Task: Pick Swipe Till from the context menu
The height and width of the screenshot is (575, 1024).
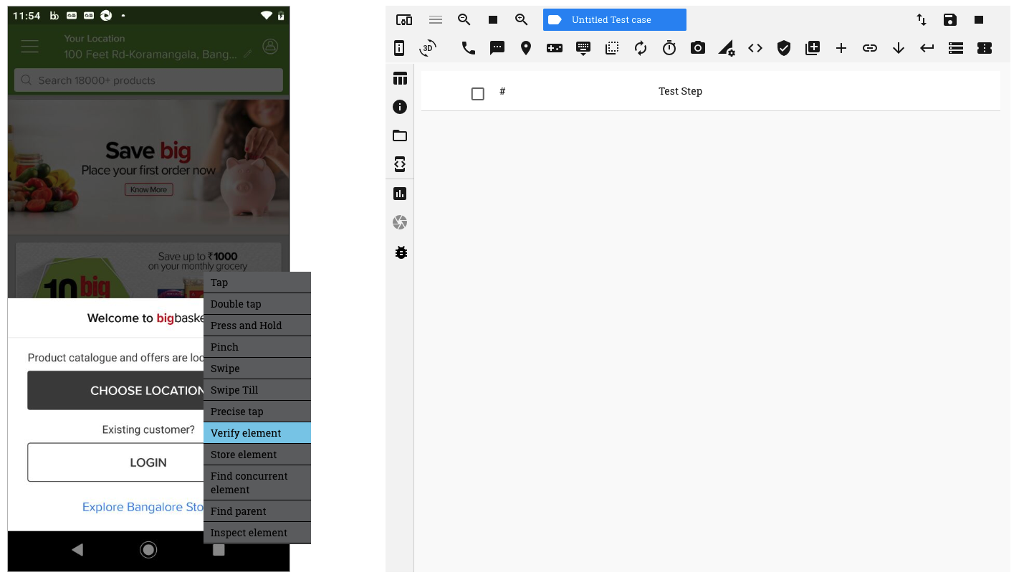Action: point(257,390)
